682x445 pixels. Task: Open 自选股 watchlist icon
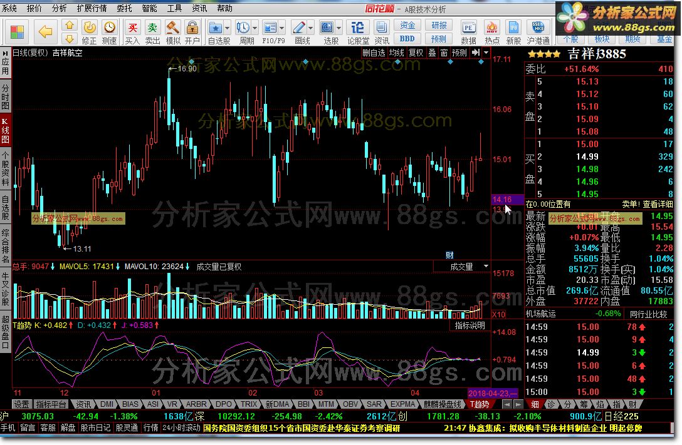pyautogui.click(x=215, y=28)
